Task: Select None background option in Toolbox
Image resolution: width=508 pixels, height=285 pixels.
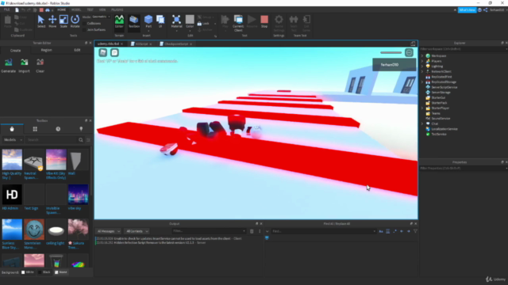Action: pyautogui.click(x=61, y=272)
